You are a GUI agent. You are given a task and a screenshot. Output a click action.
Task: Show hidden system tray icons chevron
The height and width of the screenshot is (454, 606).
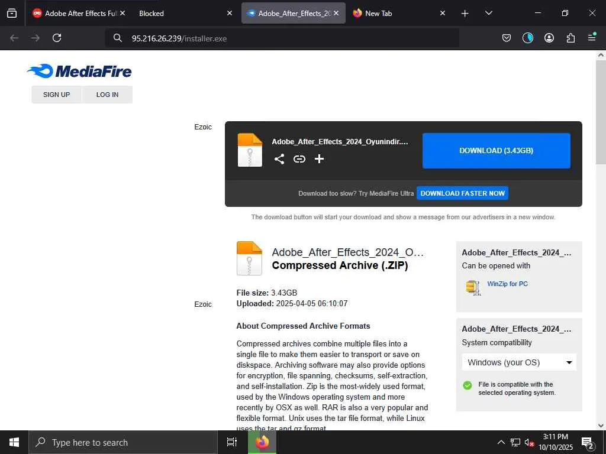pyautogui.click(x=501, y=442)
